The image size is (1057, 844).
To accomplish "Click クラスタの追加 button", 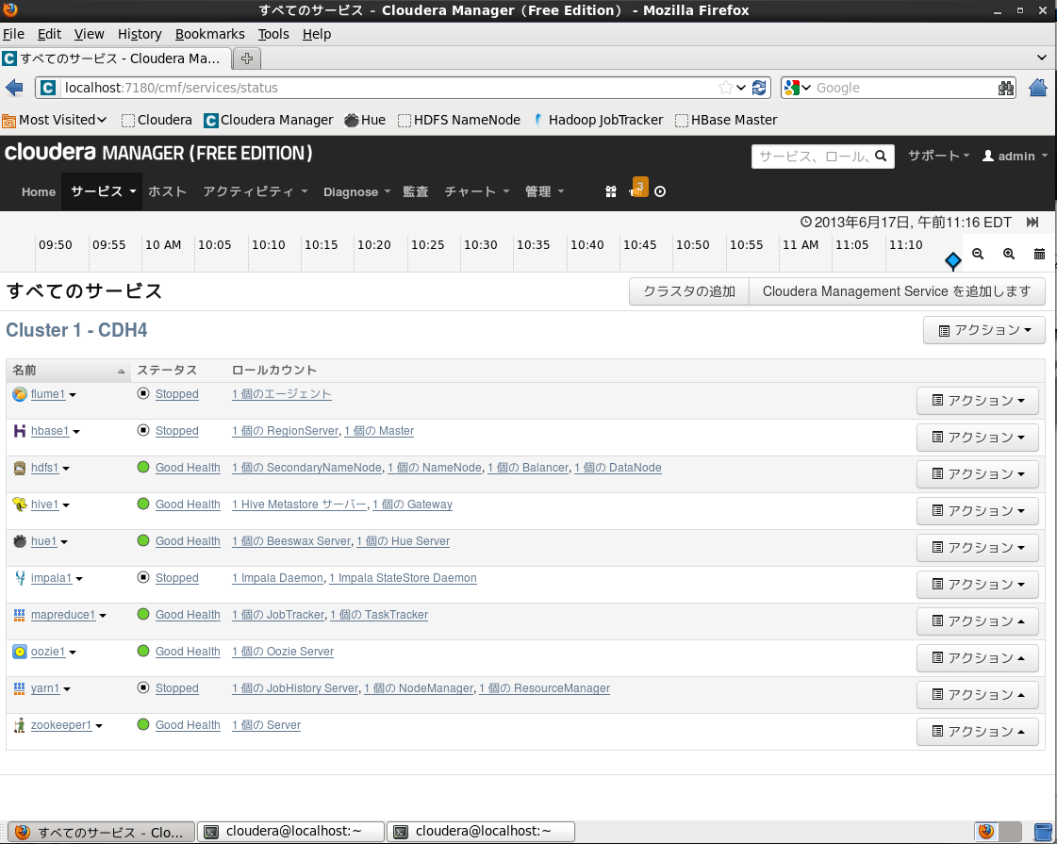I will [689, 291].
